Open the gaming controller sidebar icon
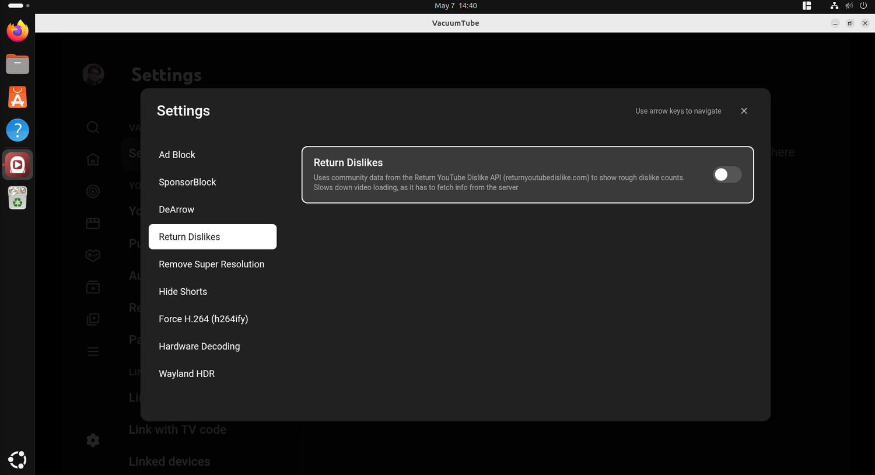Viewport: 875px width, 475px height. coord(93,255)
